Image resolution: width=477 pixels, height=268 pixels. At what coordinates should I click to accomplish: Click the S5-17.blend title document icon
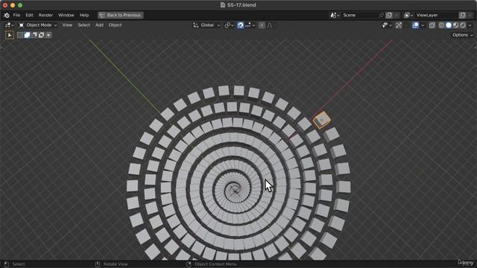(223, 5)
